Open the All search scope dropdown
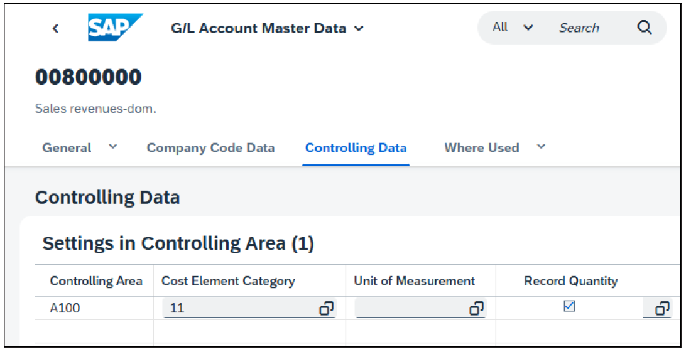This screenshot has width=686, height=352. 513,28
